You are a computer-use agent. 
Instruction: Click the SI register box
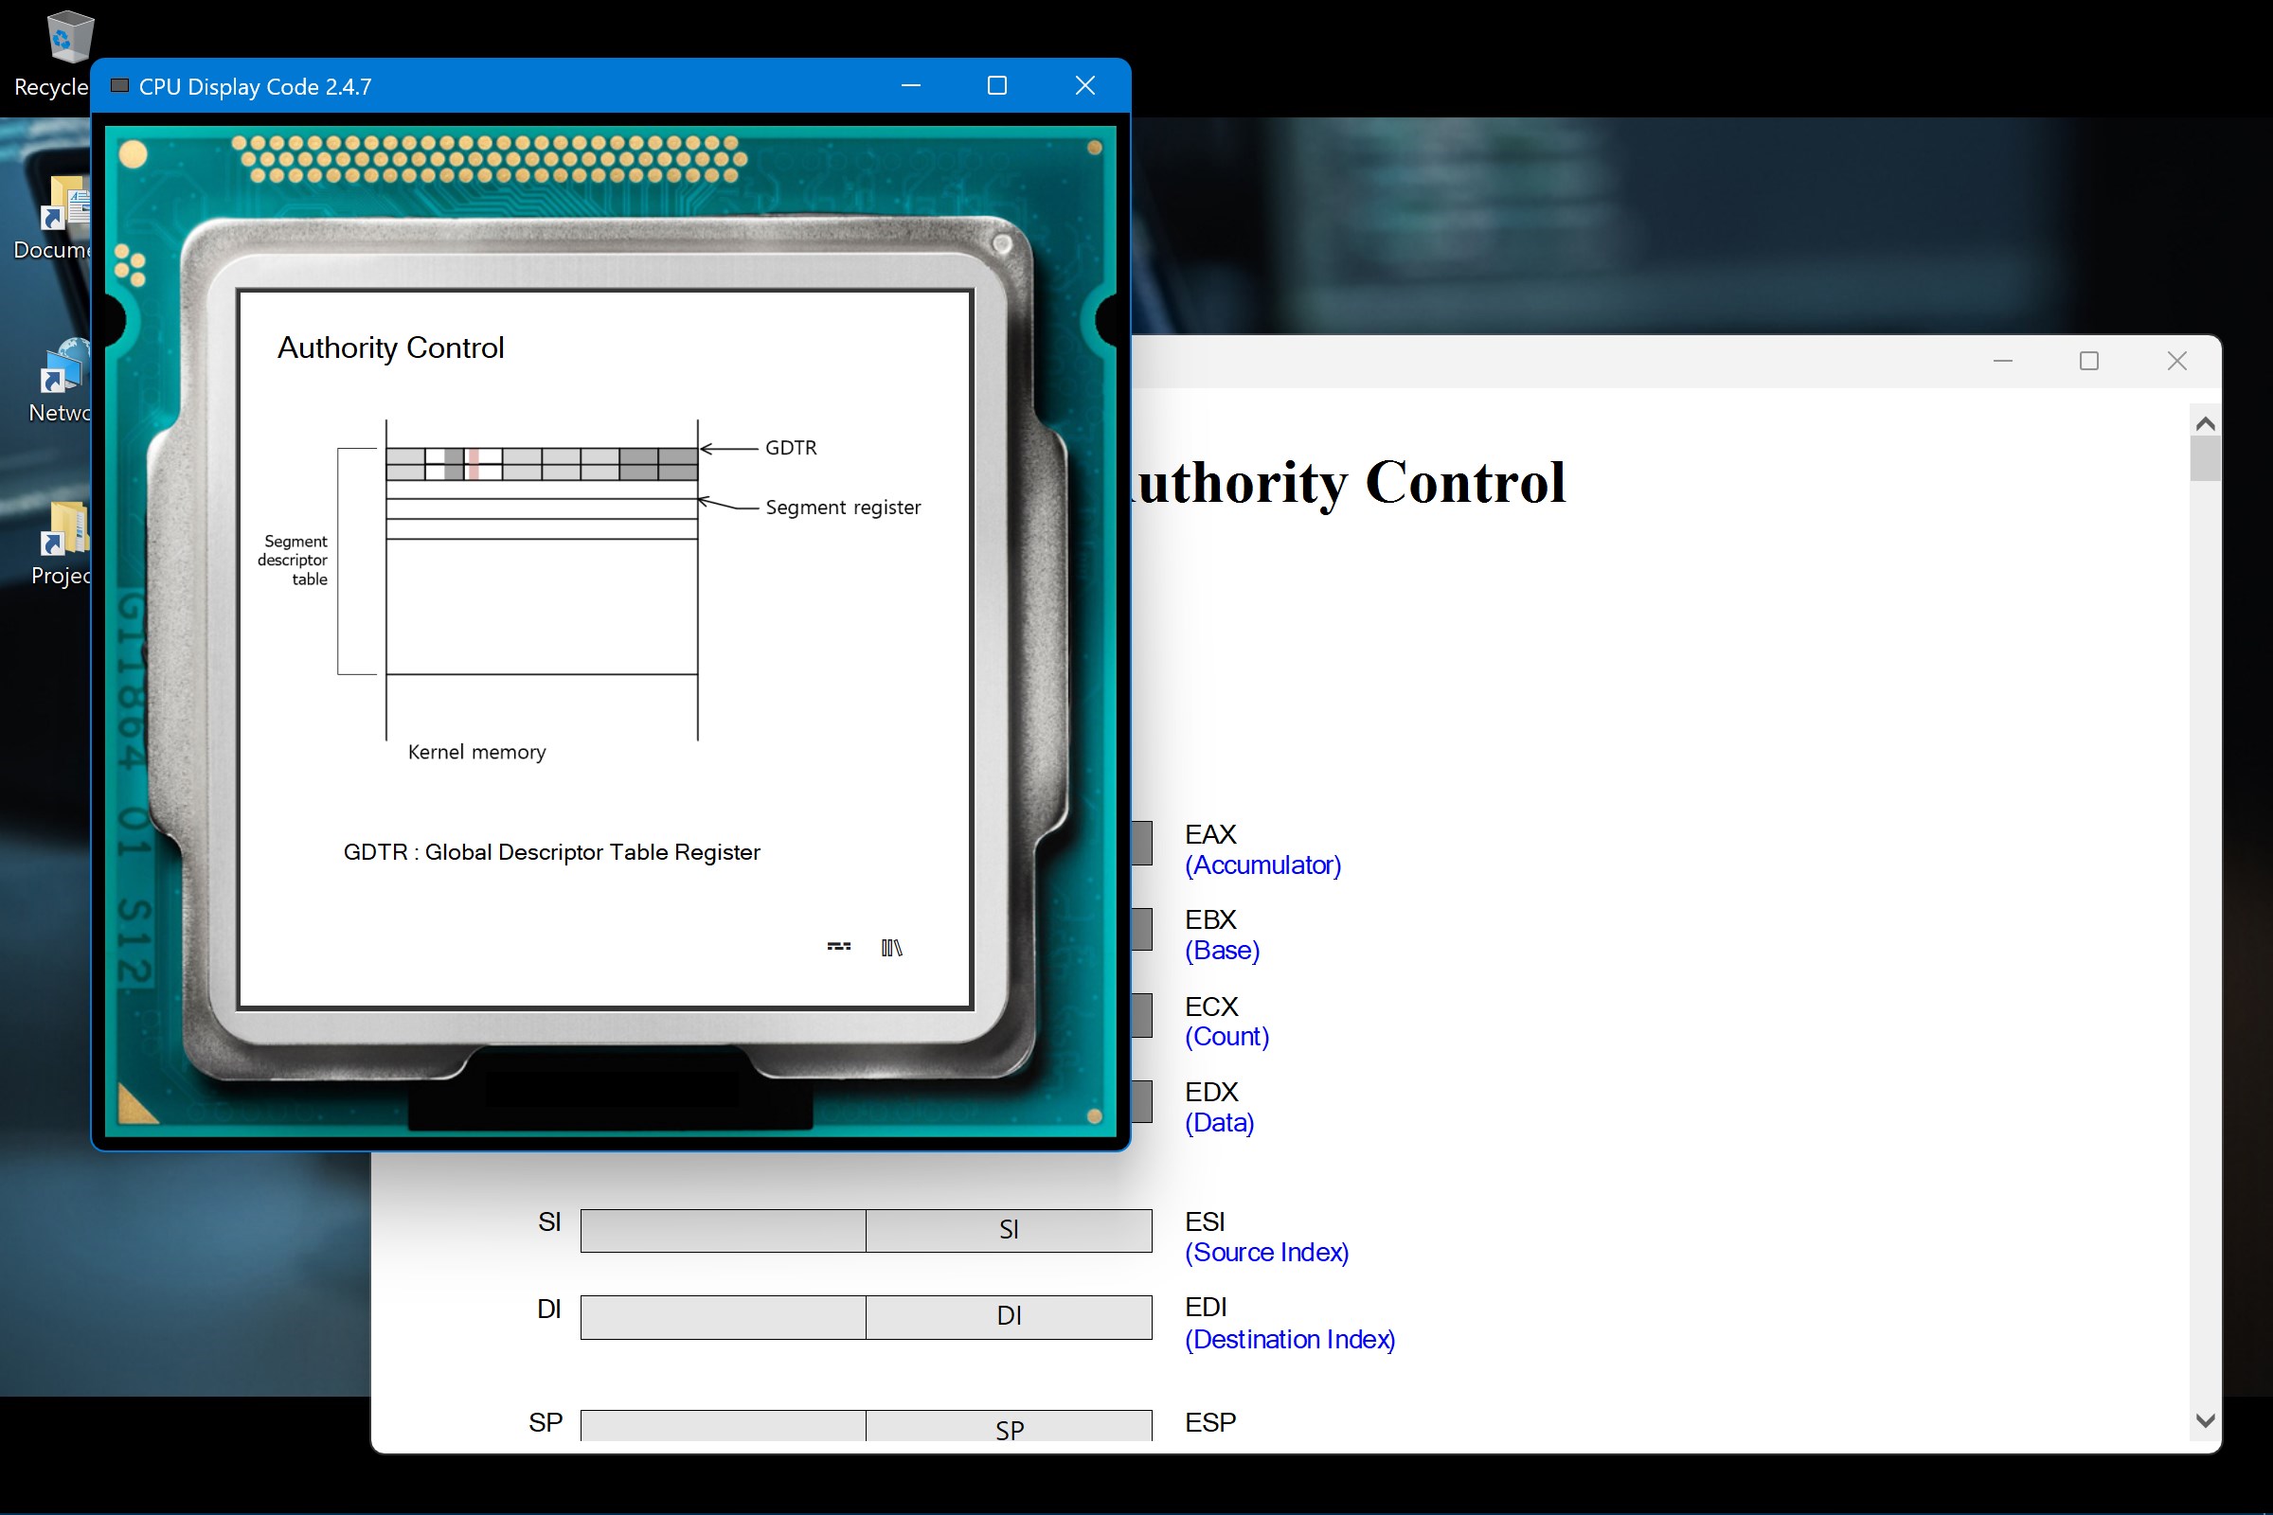(1008, 1230)
